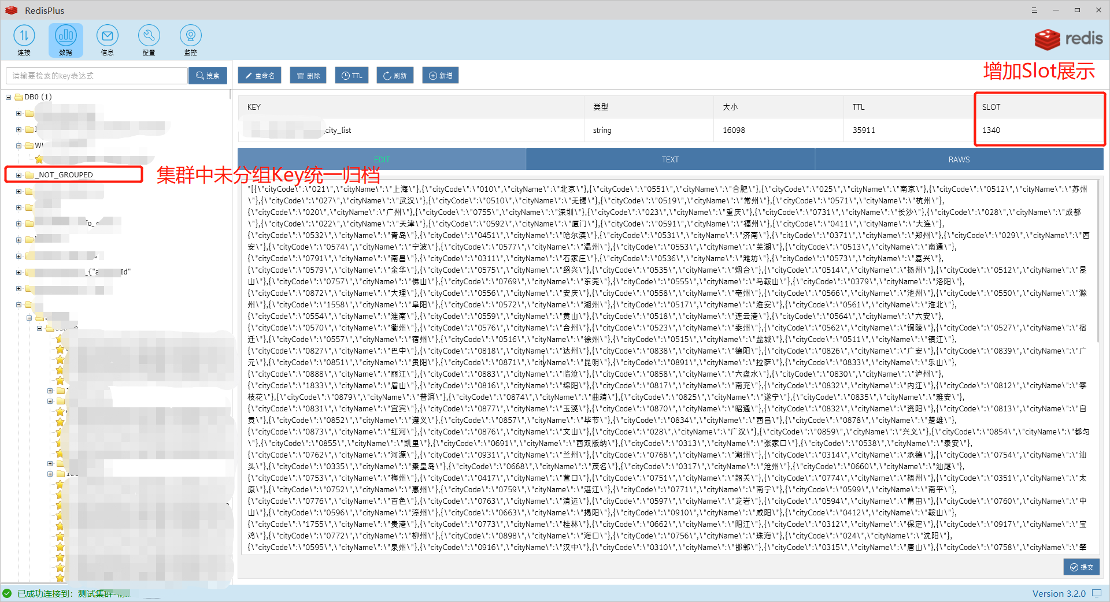This screenshot has width=1110, height=602.
Task: Click the 刷新 refresh button
Action: [395, 76]
